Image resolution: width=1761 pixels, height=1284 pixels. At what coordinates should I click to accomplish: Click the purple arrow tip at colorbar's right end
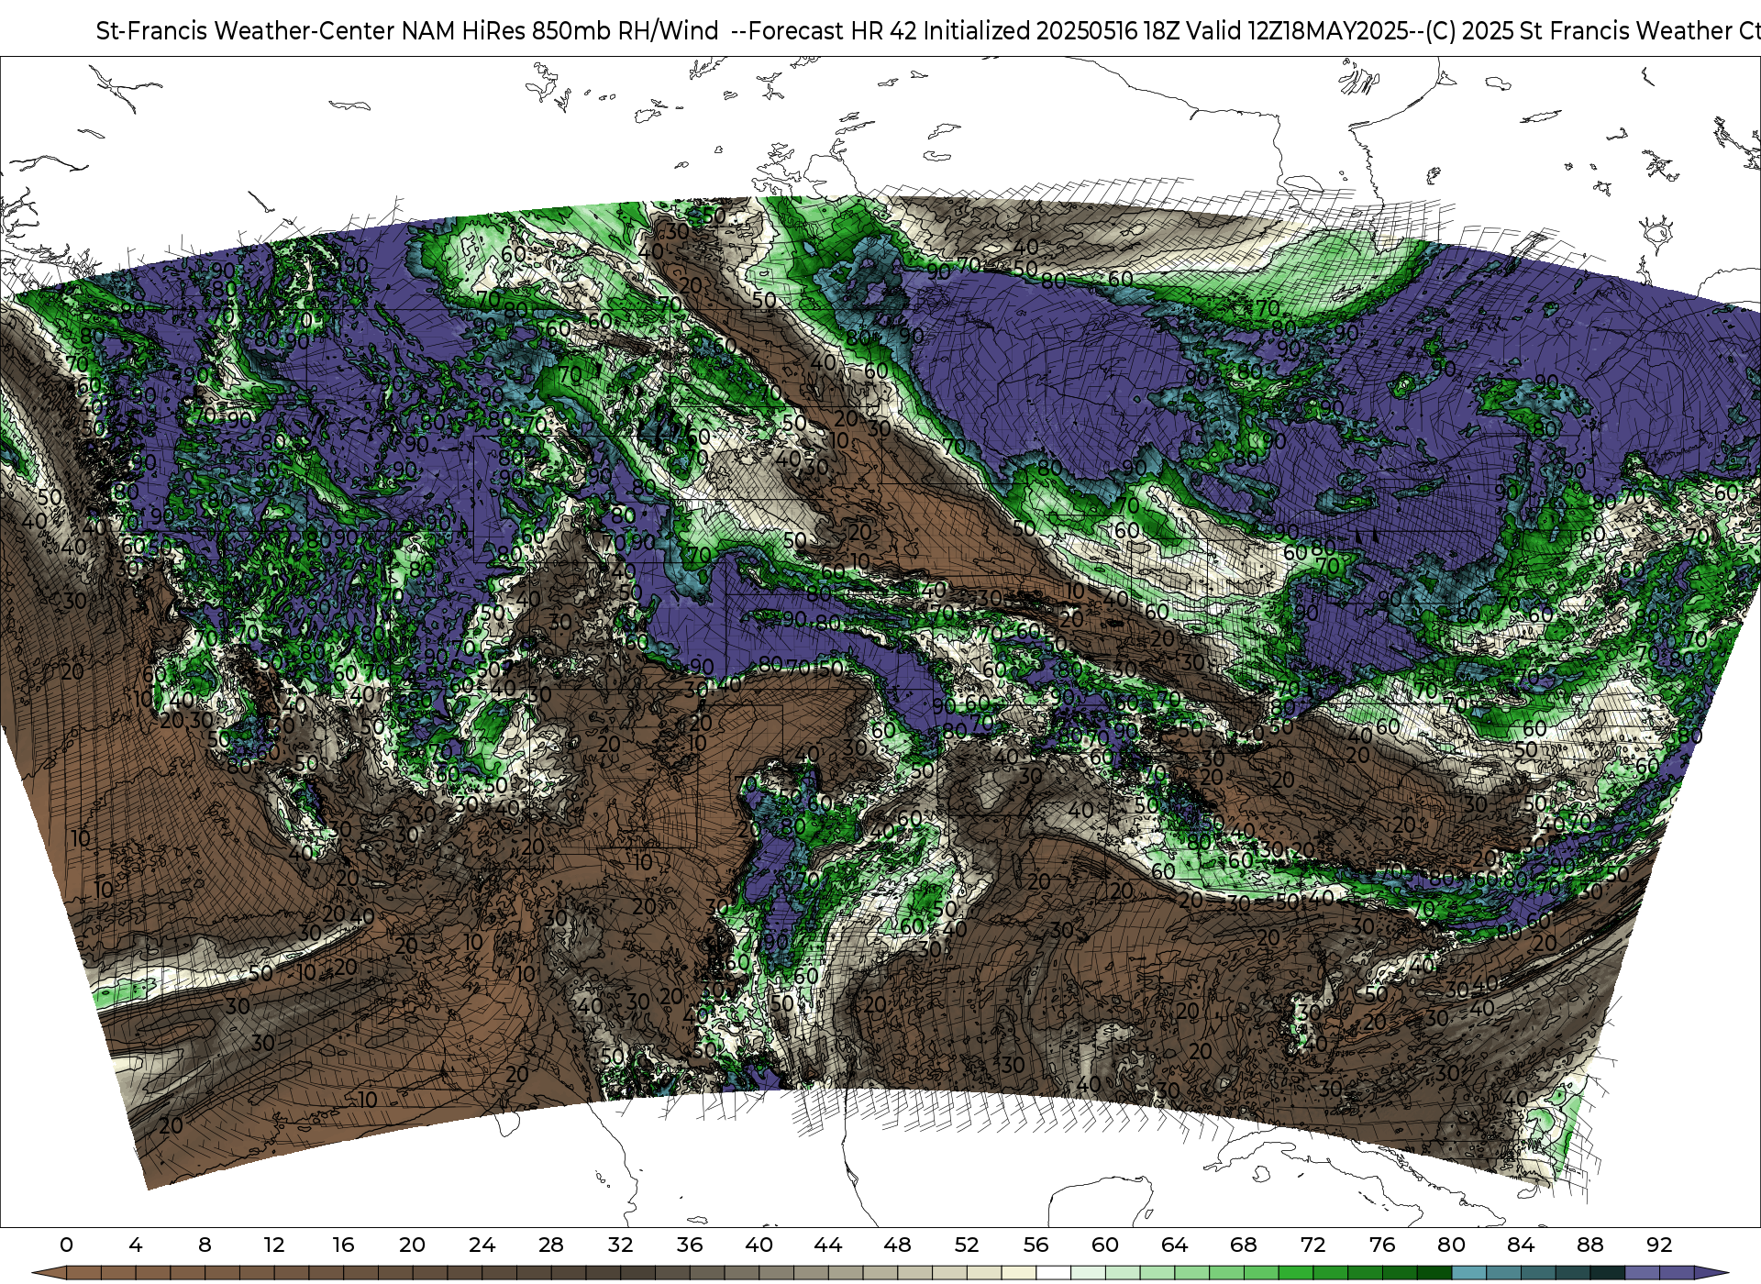click(1710, 1273)
